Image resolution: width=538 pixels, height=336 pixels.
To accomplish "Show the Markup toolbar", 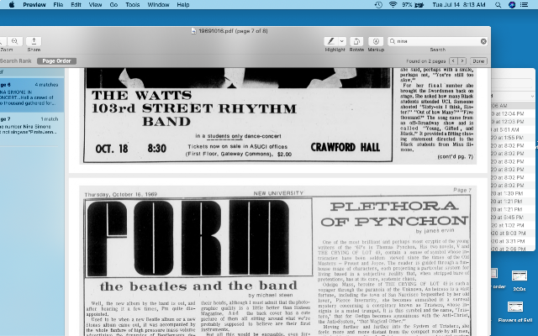I will [376, 41].
